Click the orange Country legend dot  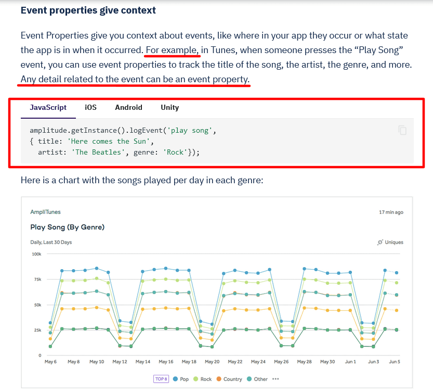pos(219,379)
